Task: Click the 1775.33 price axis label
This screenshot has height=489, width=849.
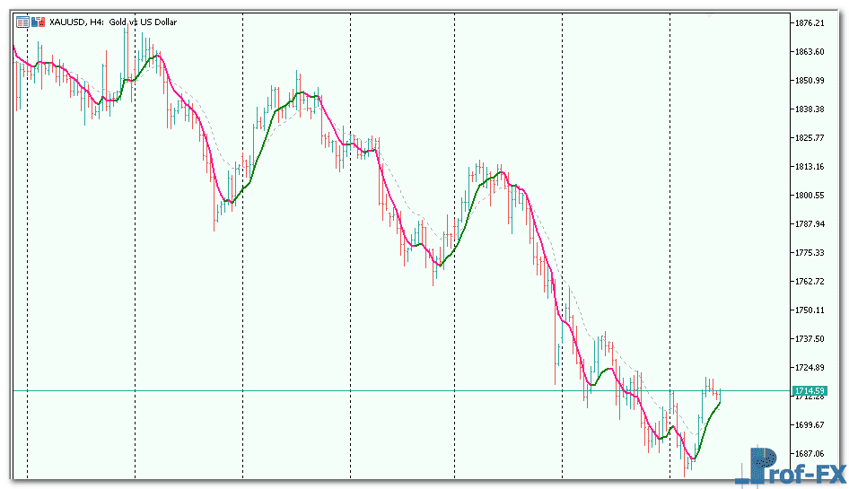Action: pos(809,253)
